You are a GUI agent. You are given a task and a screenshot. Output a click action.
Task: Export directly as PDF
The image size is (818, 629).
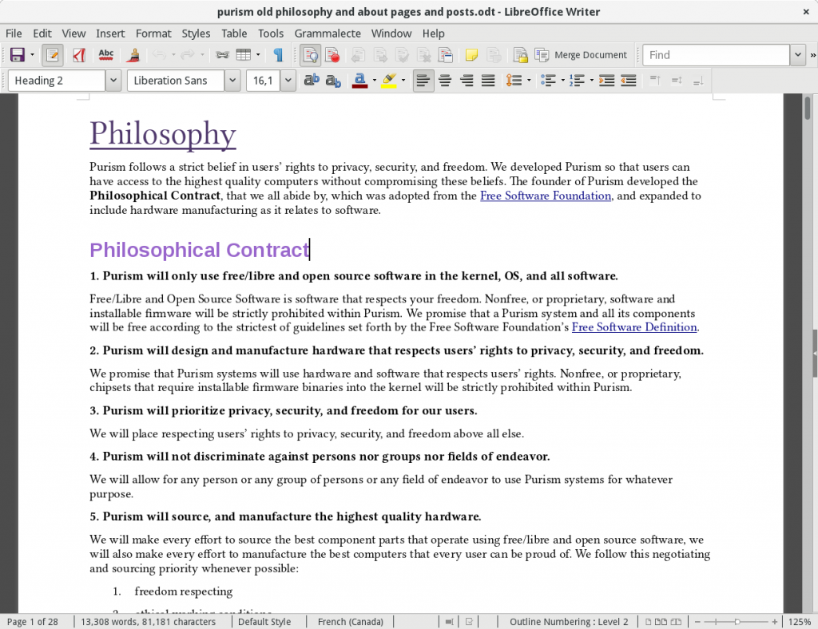(x=79, y=55)
